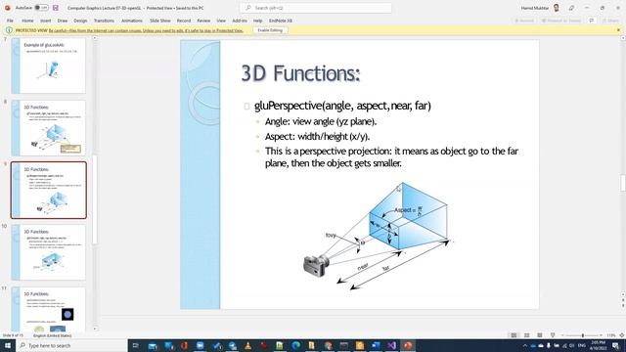Image resolution: width=626 pixels, height=352 pixels.
Task: Click the Protected View info icon
Action: pyautogui.click(x=9, y=30)
